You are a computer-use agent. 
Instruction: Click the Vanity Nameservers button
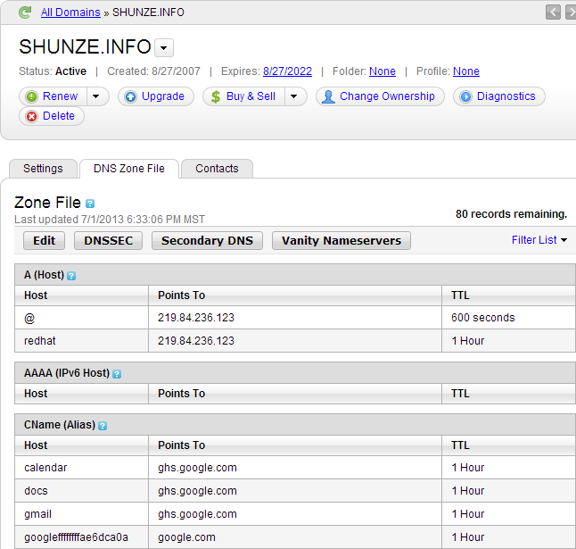pos(341,240)
